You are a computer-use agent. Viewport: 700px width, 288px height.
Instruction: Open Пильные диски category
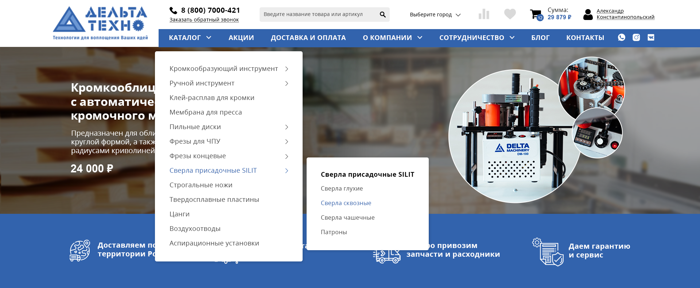pos(195,127)
